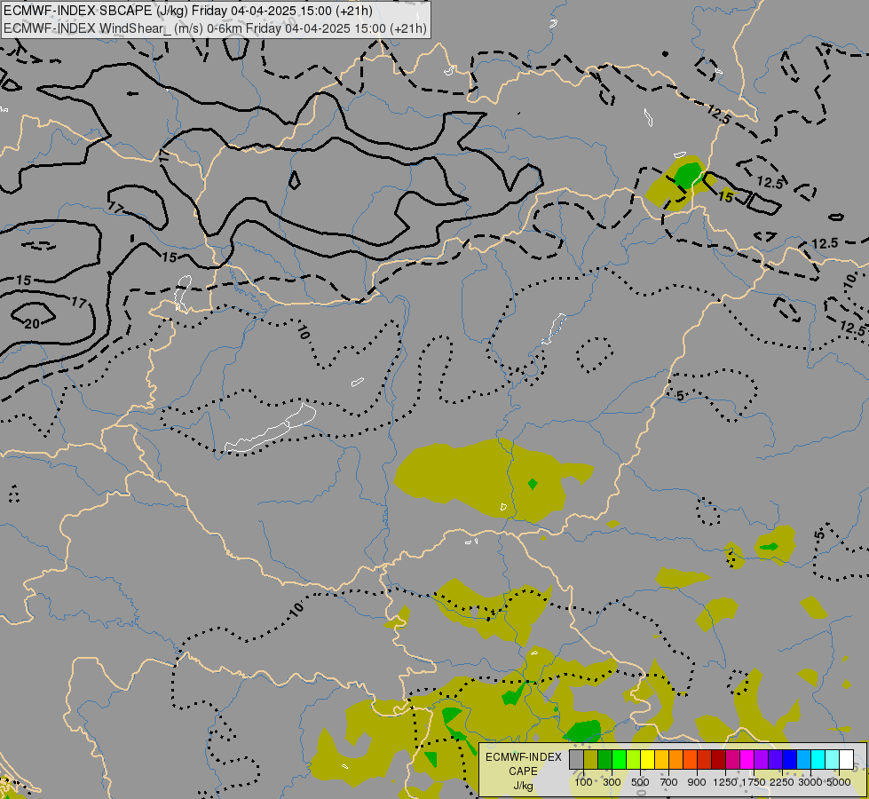Viewport: 869px width, 799px height.
Task: Click the legend value 100
Action: point(583,782)
